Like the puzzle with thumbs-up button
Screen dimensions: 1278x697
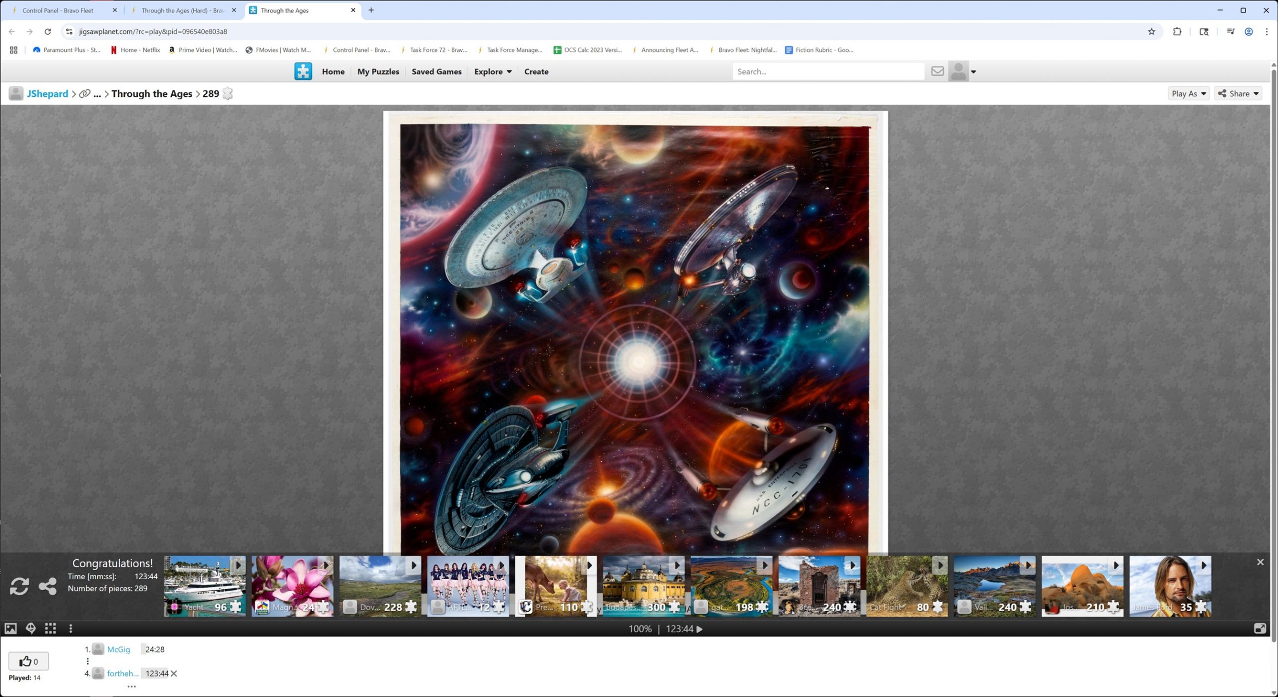pyautogui.click(x=28, y=662)
